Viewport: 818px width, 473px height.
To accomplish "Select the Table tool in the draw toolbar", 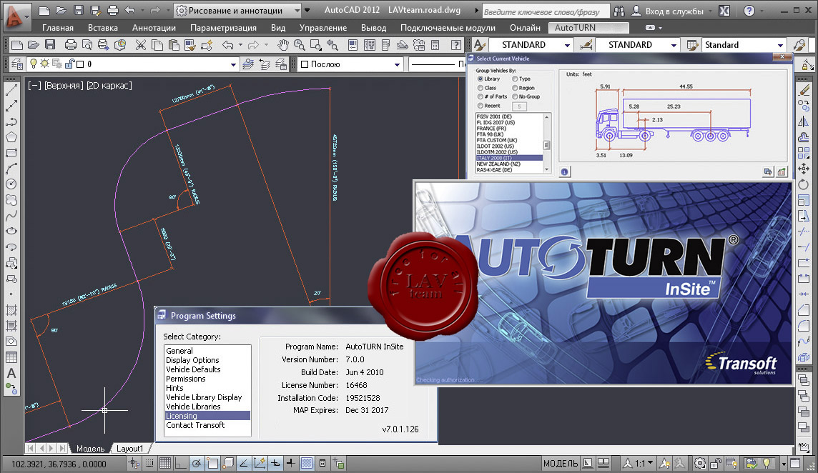I will pyautogui.click(x=11, y=358).
